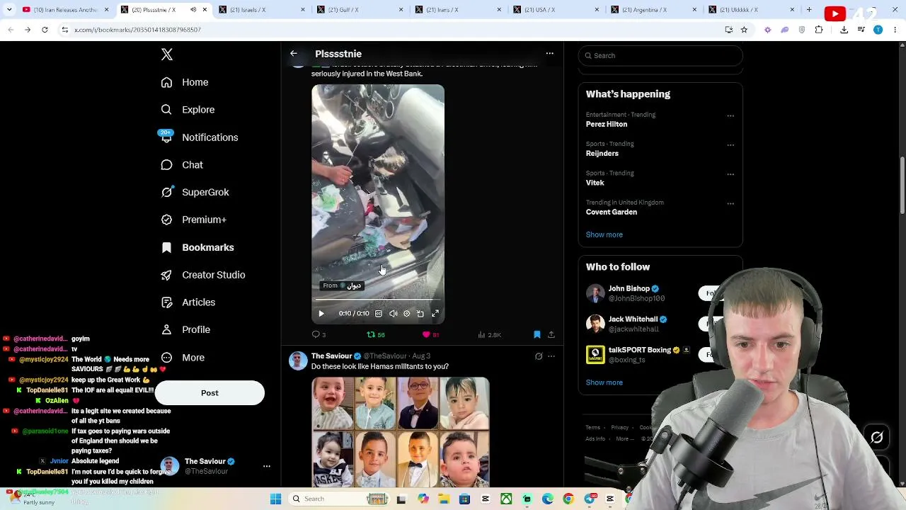Open the Windows Start menu
906x510 pixels.
click(275, 499)
